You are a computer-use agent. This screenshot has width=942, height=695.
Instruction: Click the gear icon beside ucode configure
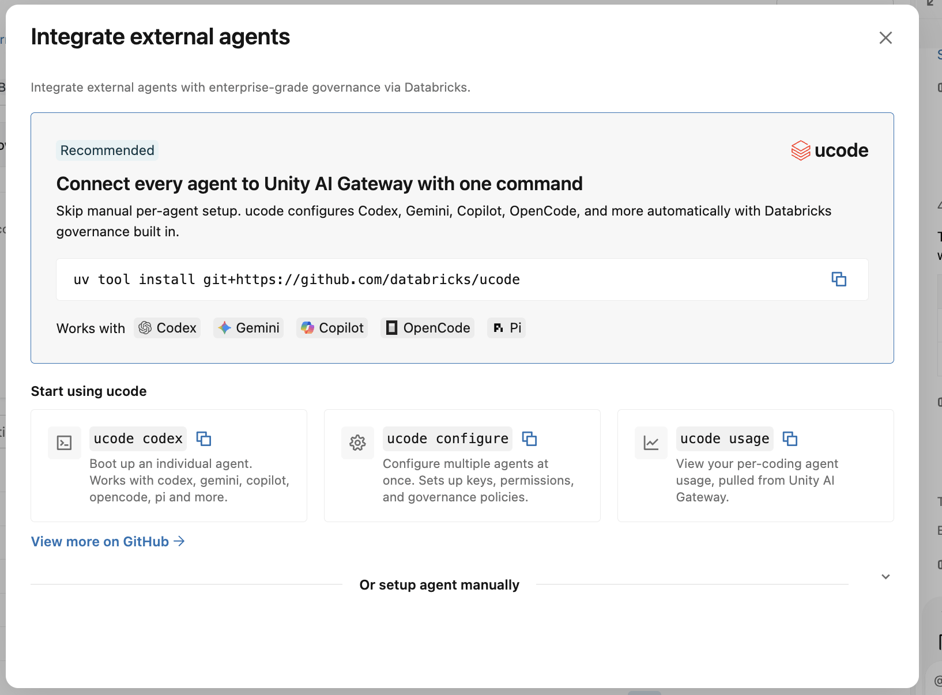[x=357, y=443]
